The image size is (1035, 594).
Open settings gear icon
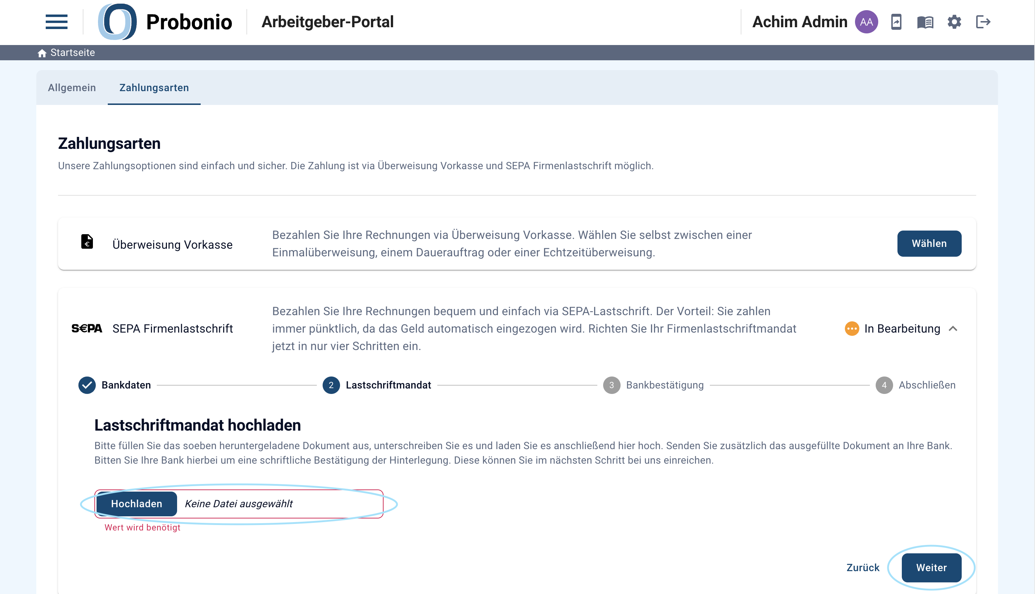tap(954, 22)
